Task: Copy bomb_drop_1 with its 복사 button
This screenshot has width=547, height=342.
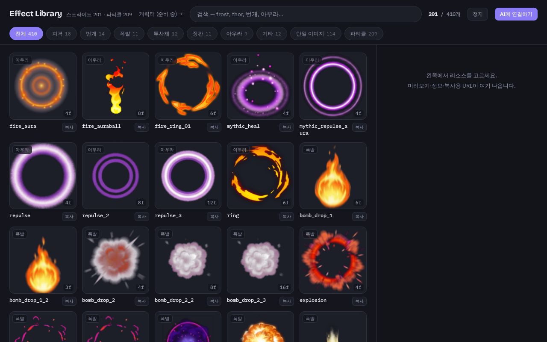Action: (359, 216)
